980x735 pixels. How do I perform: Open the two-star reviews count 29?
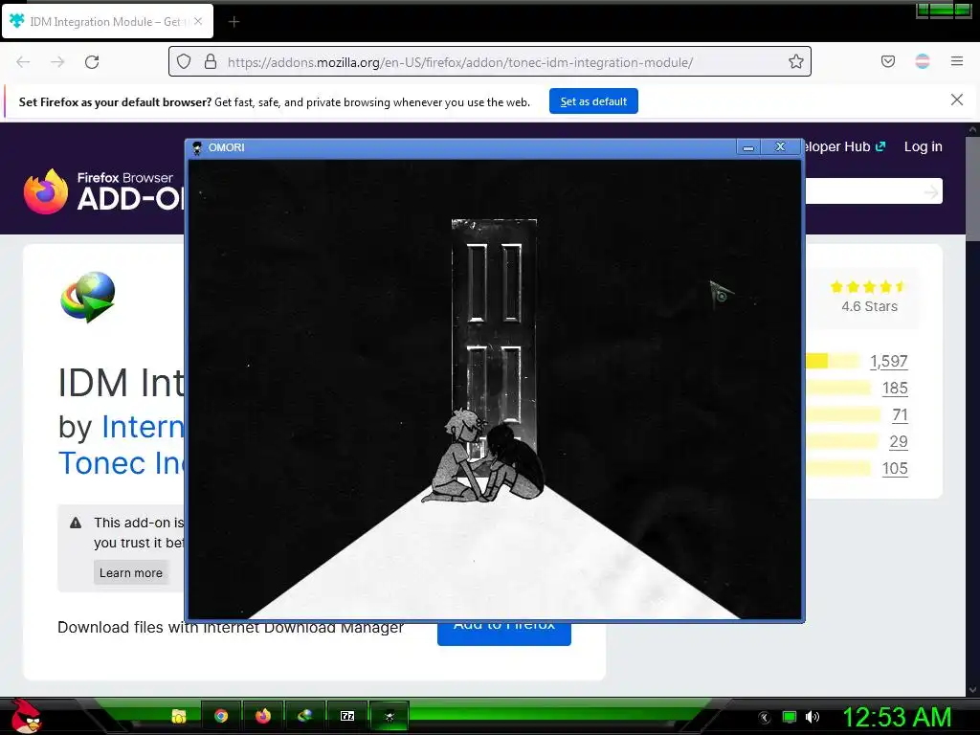tap(898, 442)
